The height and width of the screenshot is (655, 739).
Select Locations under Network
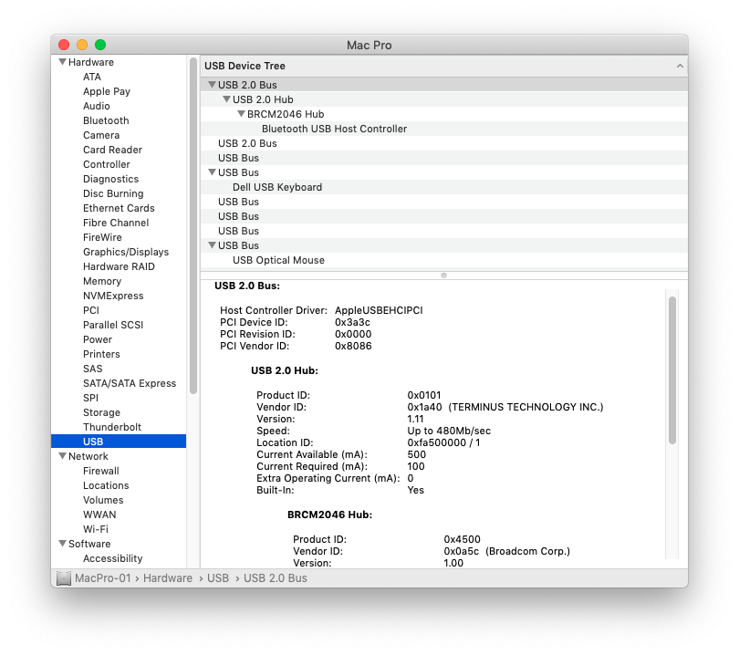106,486
